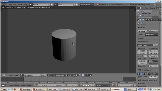Image resolution: width=162 pixels, height=91 pixels.
Task: Click the Blender logo in info header
Action: 97,5
